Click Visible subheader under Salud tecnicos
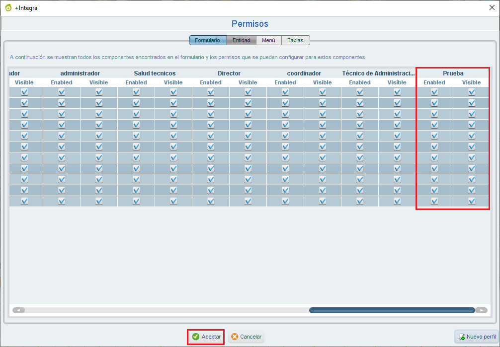500x347 pixels. click(x=173, y=82)
